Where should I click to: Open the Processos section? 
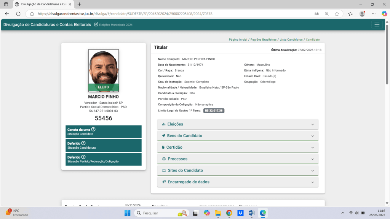pyautogui.click(x=238, y=159)
